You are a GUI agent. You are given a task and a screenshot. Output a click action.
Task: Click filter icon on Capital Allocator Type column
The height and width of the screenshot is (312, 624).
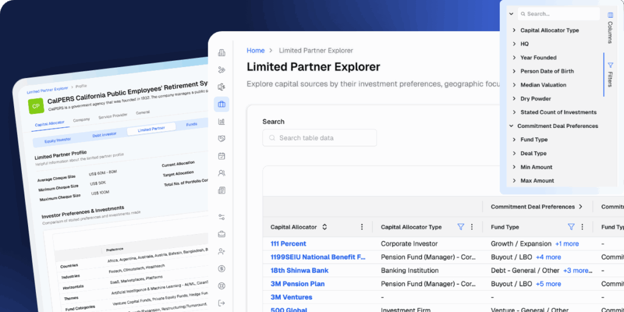coord(461,227)
